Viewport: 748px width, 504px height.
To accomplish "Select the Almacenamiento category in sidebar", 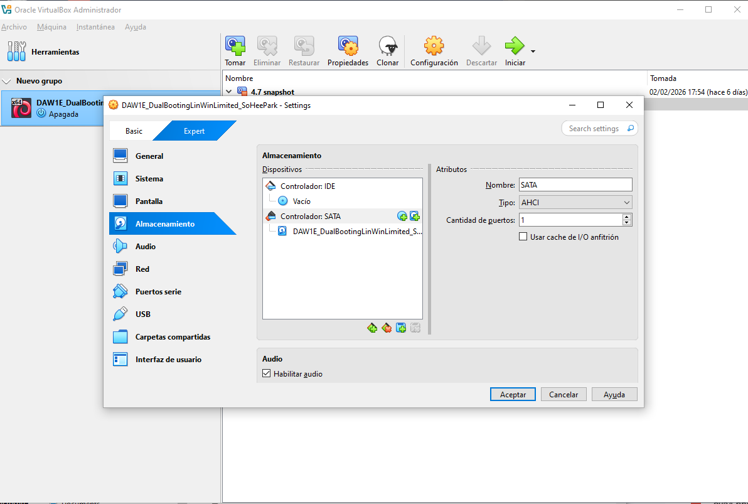I will click(164, 223).
